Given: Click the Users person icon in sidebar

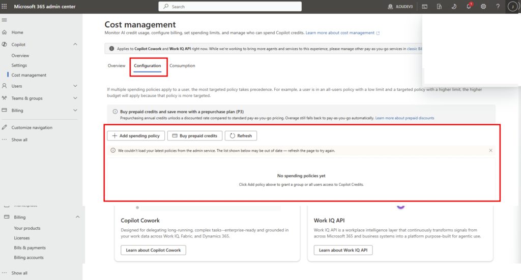Looking at the screenshot, I should 4,86.
